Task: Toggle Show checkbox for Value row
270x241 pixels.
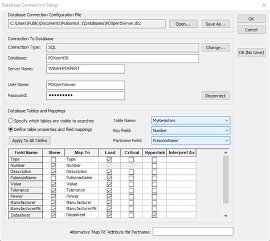Action: coord(54,184)
